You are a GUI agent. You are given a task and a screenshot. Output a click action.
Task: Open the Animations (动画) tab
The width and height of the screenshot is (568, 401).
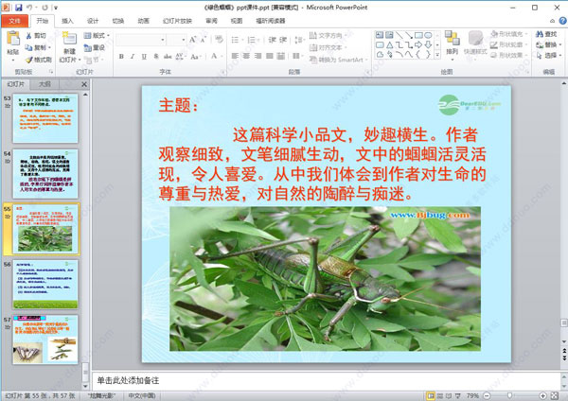pyautogui.click(x=144, y=21)
